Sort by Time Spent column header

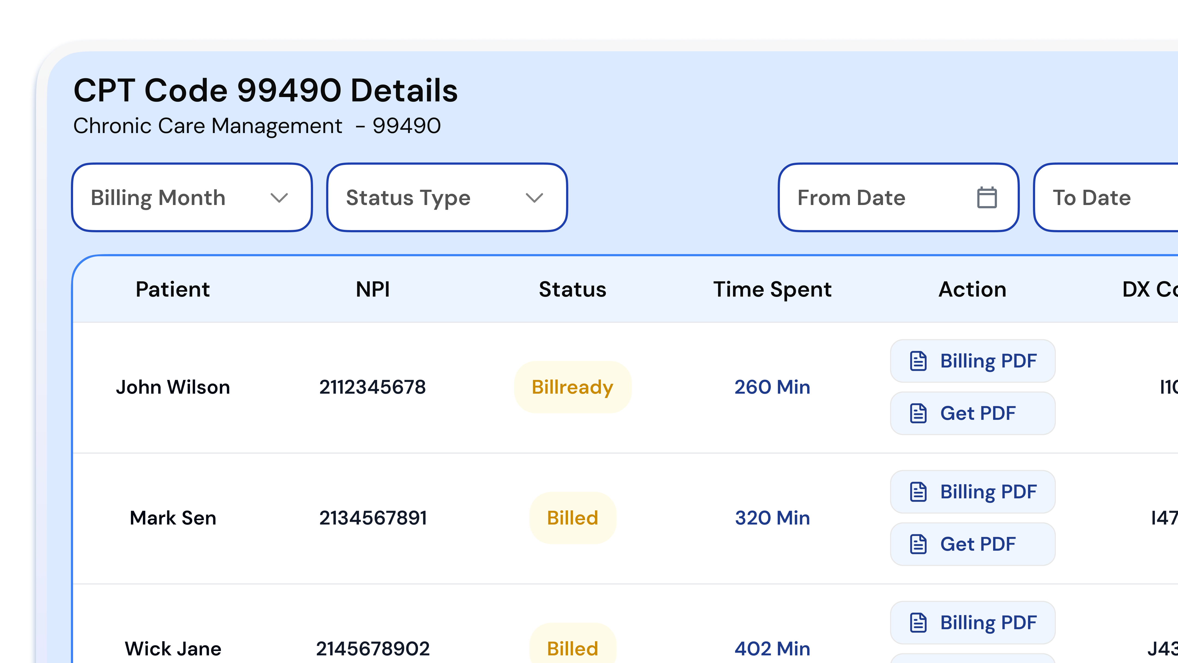772,290
